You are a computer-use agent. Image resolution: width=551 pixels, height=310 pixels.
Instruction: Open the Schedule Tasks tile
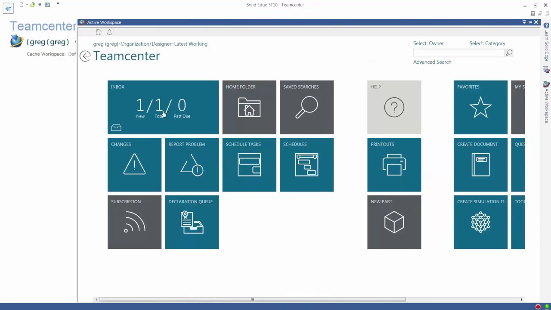click(x=249, y=164)
